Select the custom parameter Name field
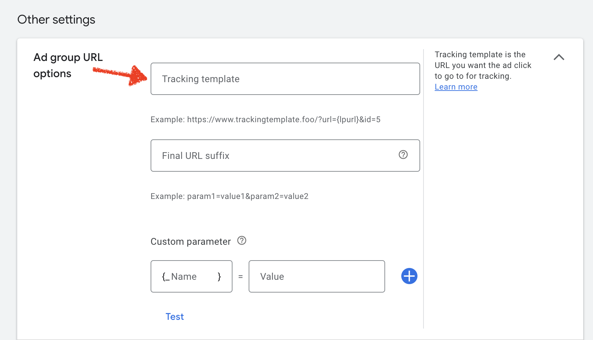Screen dimensions: 593x340 (189, 276)
